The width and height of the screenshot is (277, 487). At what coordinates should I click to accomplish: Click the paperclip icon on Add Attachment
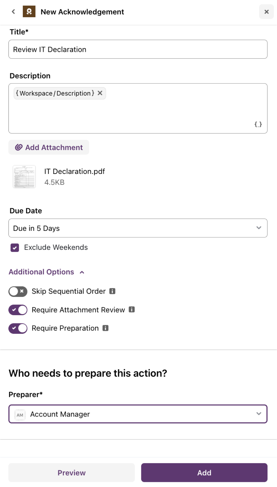(x=19, y=147)
